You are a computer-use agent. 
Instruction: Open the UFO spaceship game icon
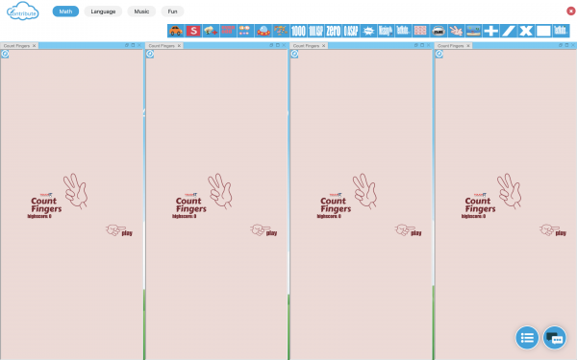pyautogui.click(x=263, y=31)
